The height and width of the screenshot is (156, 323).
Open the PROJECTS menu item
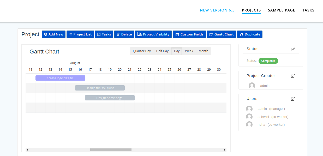(251, 10)
